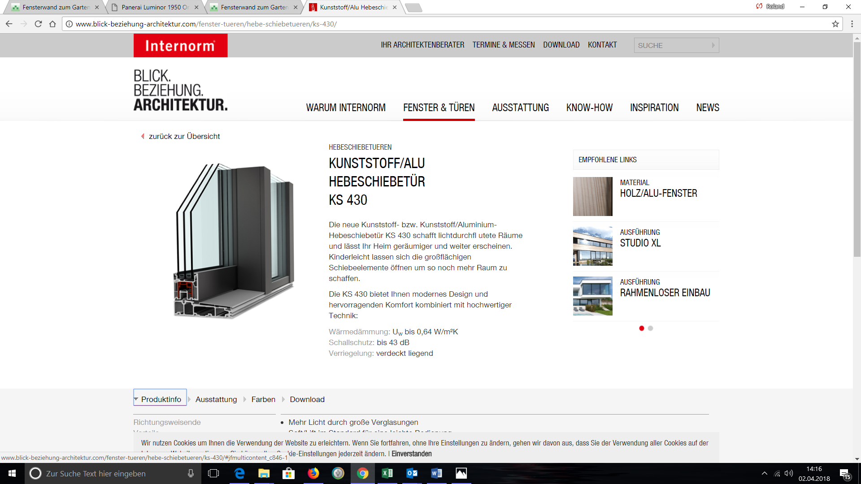861x484 pixels.
Task: Go back to the previous page in Chrome
Action: pyautogui.click(x=9, y=24)
